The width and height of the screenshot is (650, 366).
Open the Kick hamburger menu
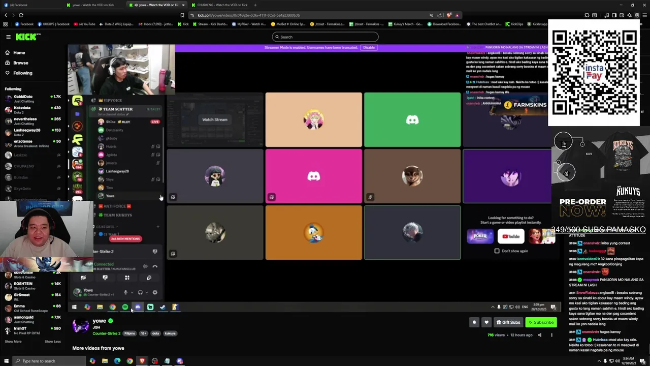coord(8,37)
